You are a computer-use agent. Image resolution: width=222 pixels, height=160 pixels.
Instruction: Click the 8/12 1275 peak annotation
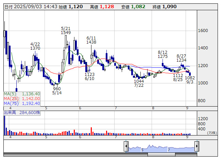163,54
